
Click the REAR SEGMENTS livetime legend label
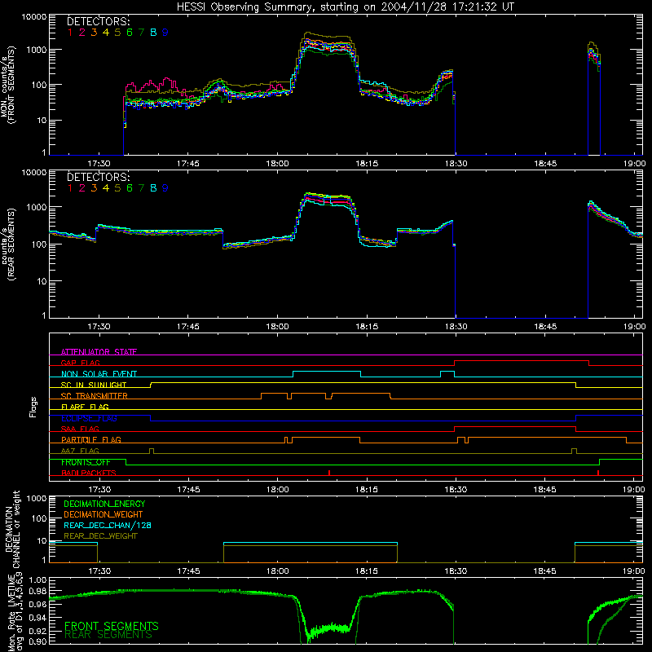(108, 635)
